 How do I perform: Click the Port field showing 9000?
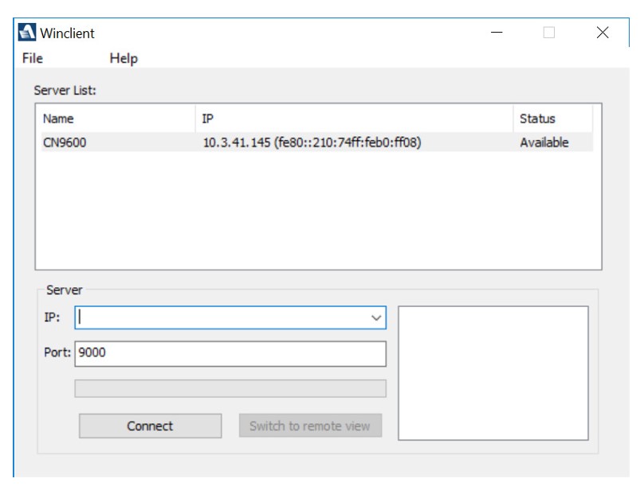coord(230,353)
